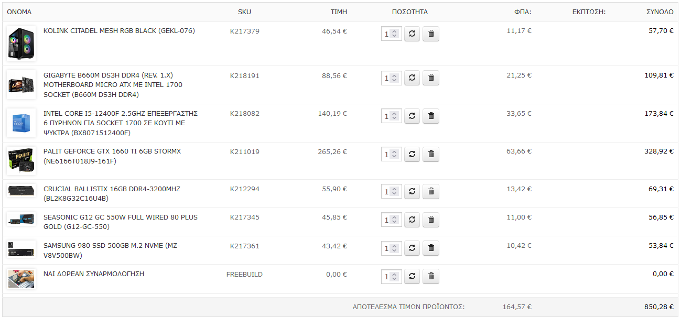Open Palit GTX 1660 Ti graphics card thumbnail

pyautogui.click(x=21, y=160)
